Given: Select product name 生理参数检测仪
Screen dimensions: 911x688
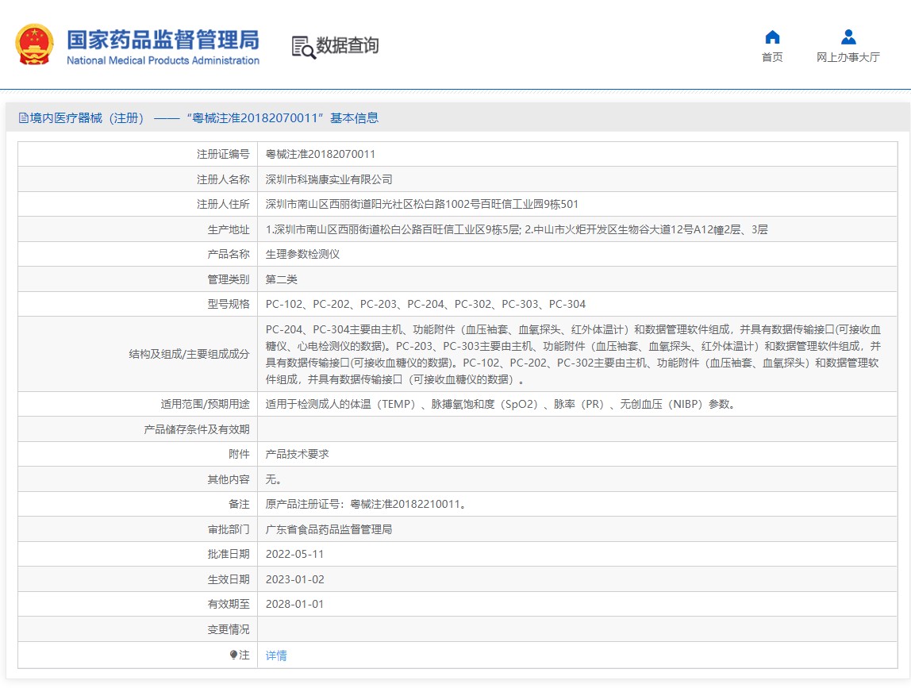Looking at the screenshot, I should 302,254.
